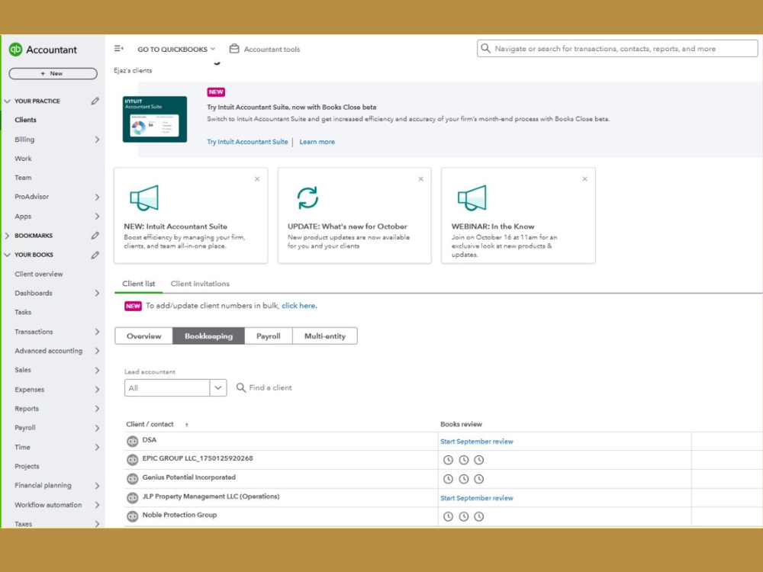Switch to the Client invitations tab
The height and width of the screenshot is (572, 763).
click(x=200, y=284)
